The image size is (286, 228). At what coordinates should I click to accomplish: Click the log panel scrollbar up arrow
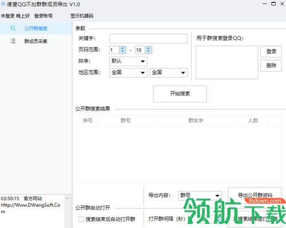(x=67, y=198)
